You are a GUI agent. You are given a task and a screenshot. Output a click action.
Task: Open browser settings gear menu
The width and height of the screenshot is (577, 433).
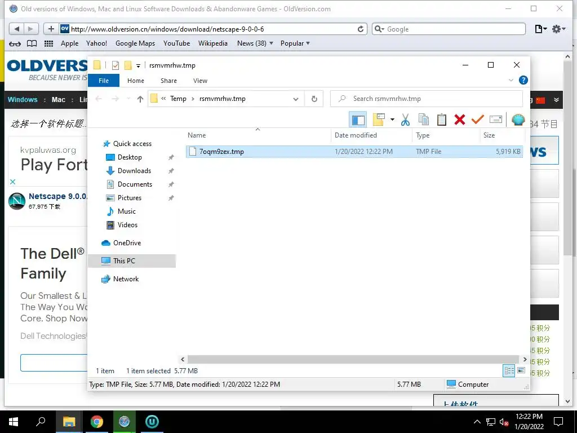(558, 29)
